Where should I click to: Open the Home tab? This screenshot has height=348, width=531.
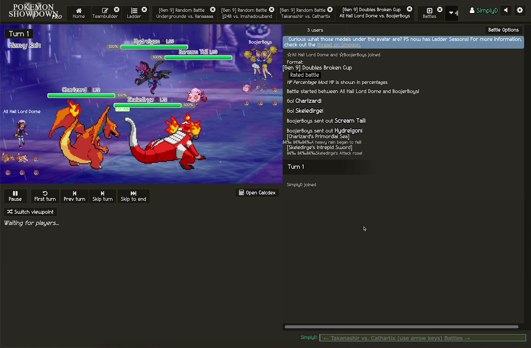point(78,13)
